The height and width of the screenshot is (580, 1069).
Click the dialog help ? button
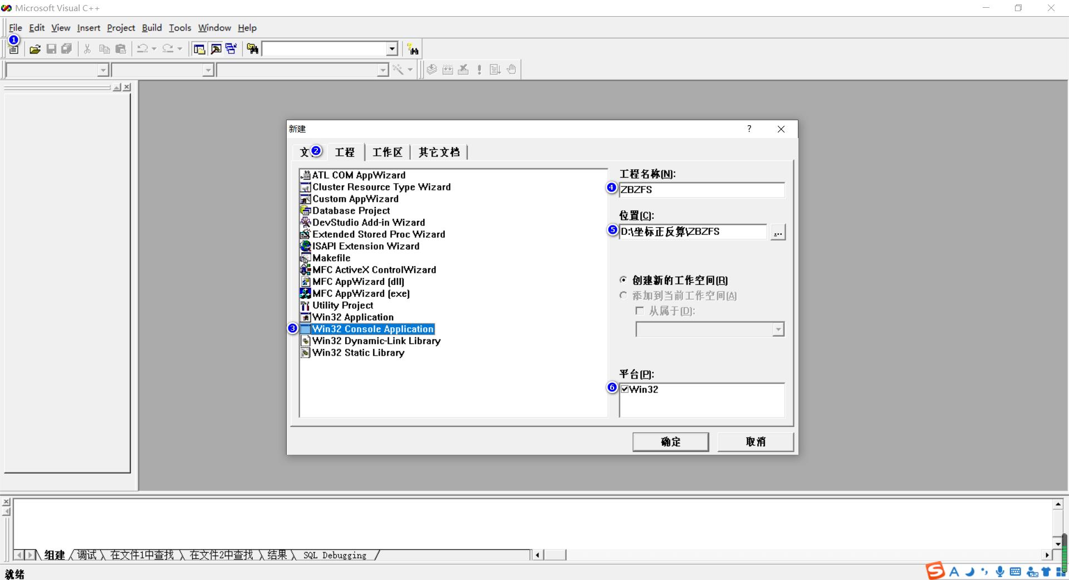749,129
